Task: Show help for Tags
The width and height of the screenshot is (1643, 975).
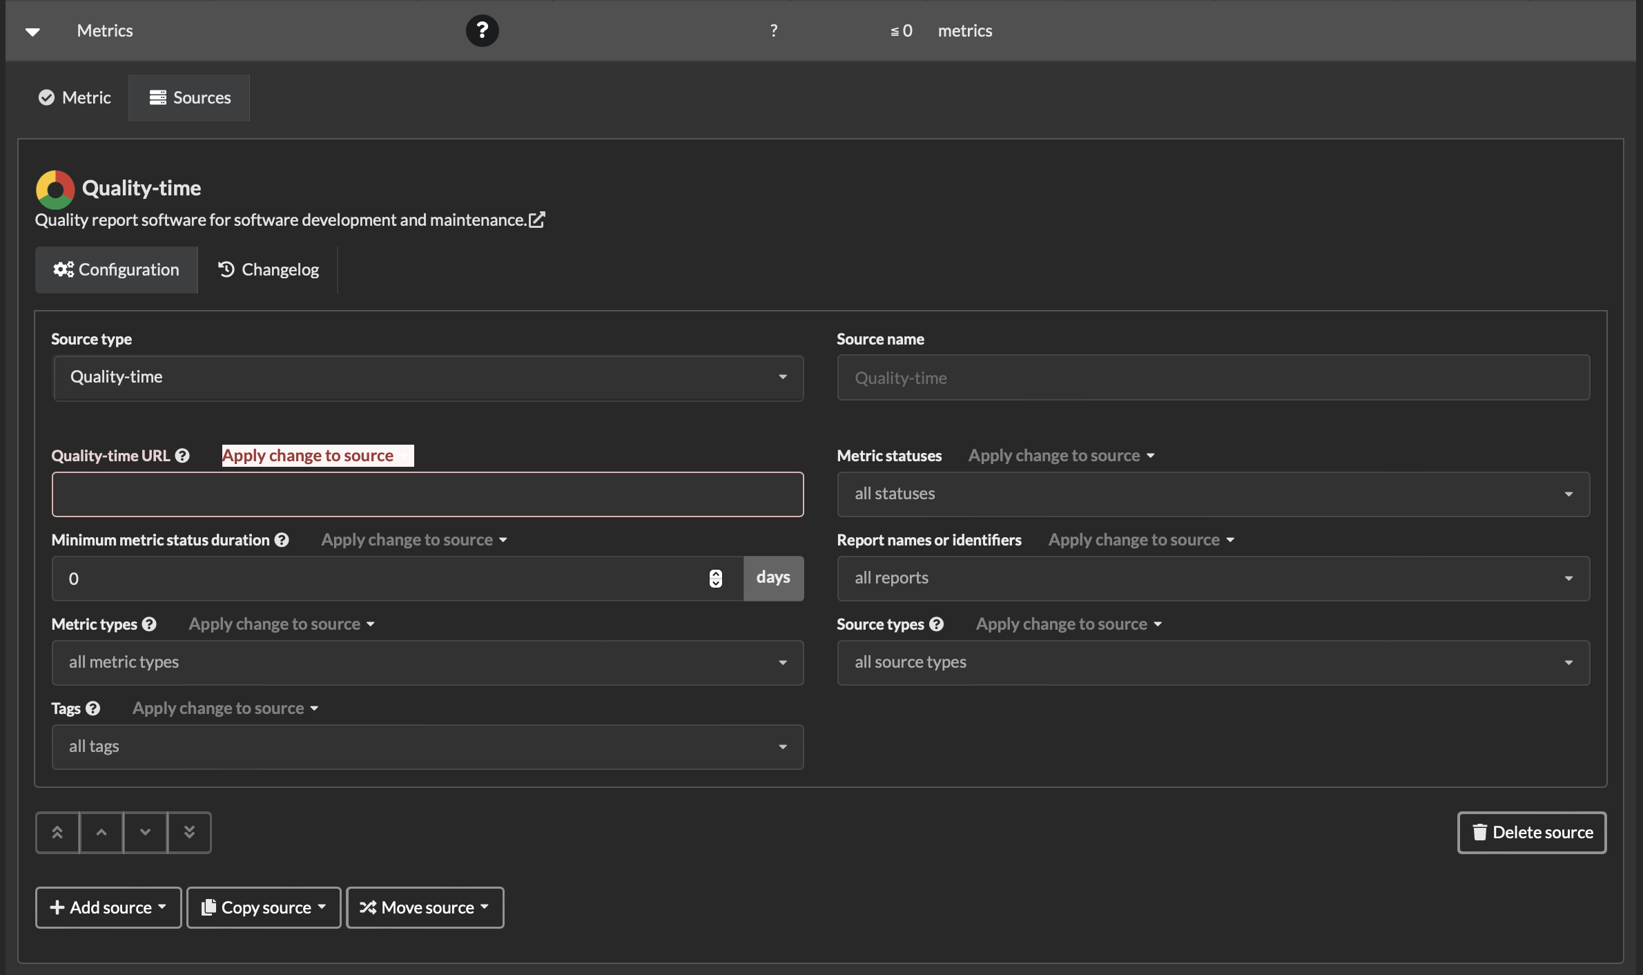Action: coord(93,708)
